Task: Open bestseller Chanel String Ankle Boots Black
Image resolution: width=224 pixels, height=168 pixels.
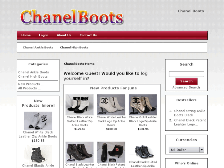Action: coord(189,113)
